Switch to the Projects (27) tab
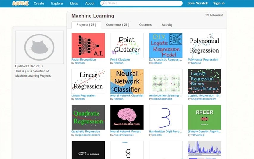The width and height of the screenshot is (254, 159). tap(86, 25)
